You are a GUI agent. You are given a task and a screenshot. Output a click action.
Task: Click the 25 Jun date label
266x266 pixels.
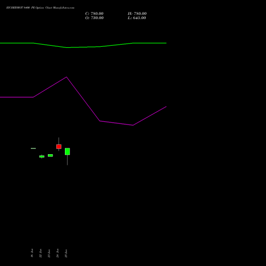(66, 253)
